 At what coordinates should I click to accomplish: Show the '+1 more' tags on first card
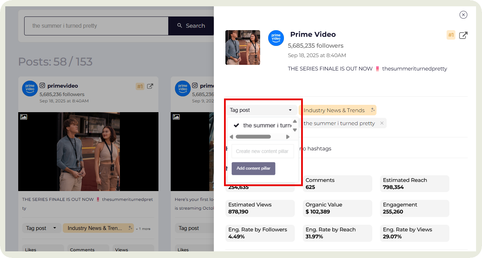[x=143, y=229]
